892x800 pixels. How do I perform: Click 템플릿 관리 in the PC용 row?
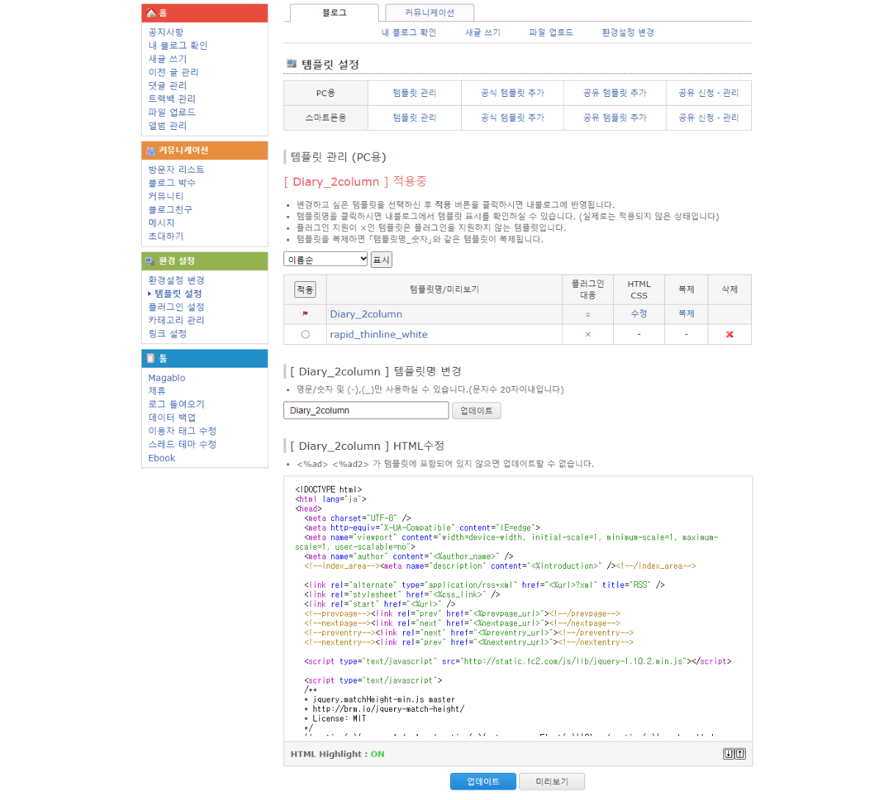pyautogui.click(x=415, y=93)
